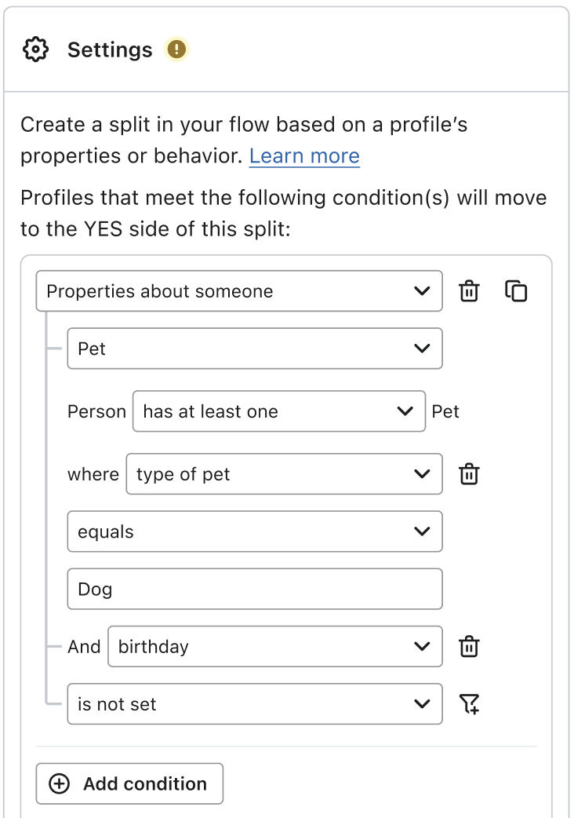The height and width of the screenshot is (818, 574).
Task: Remove the birthday filter with trash icon
Action: 469,647
